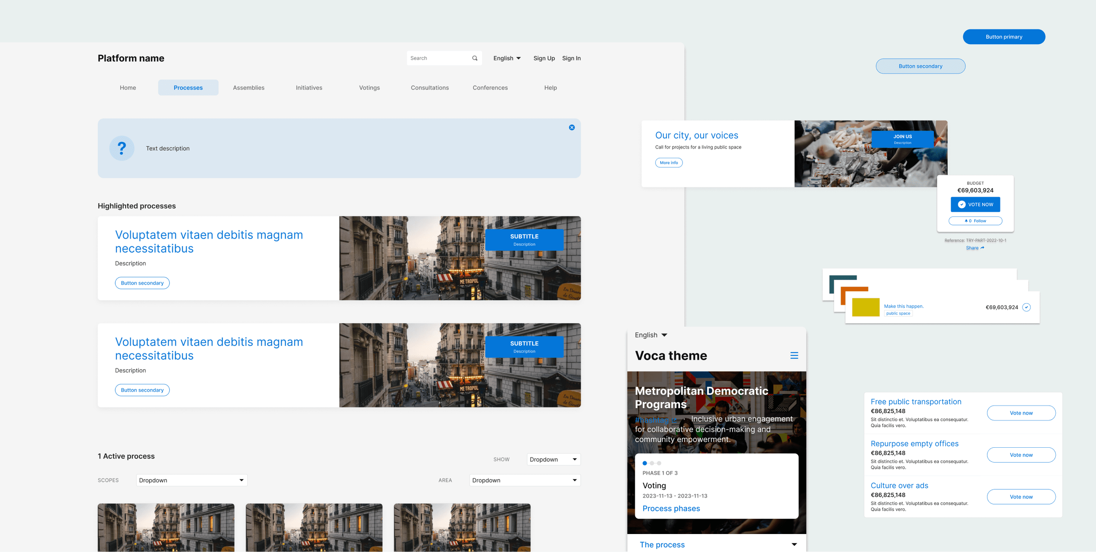Click the checkmark icon inside VOTE NOW
The width and height of the screenshot is (1096, 552).
pos(962,204)
